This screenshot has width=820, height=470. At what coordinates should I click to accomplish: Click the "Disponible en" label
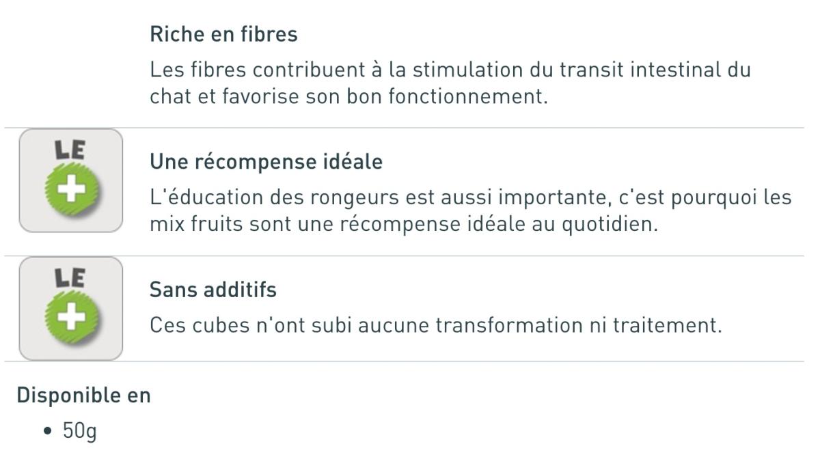(x=83, y=395)
